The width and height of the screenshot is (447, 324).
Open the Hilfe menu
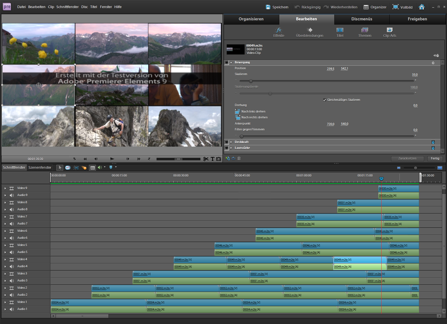(118, 7)
